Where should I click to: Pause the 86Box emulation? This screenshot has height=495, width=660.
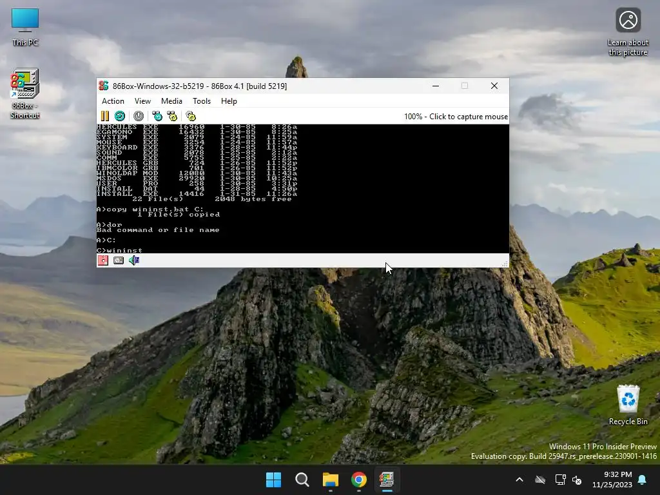coord(105,116)
